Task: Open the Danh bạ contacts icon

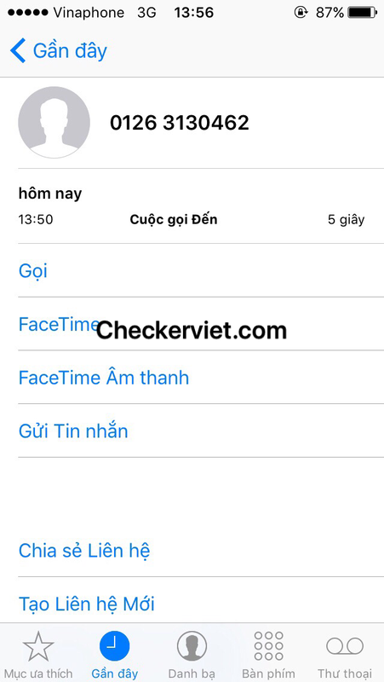Action: click(x=192, y=646)
